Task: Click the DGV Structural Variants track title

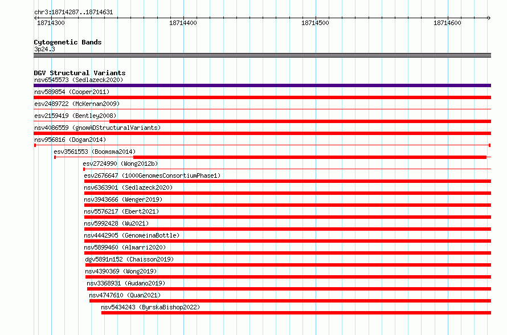Action: (x=80, y=73)
